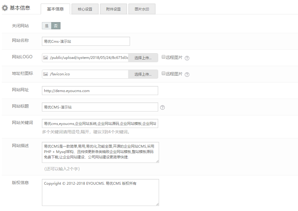Switch to the 基本信息 tab
Viewport: 298px width, 211px height.
(55, 9)
